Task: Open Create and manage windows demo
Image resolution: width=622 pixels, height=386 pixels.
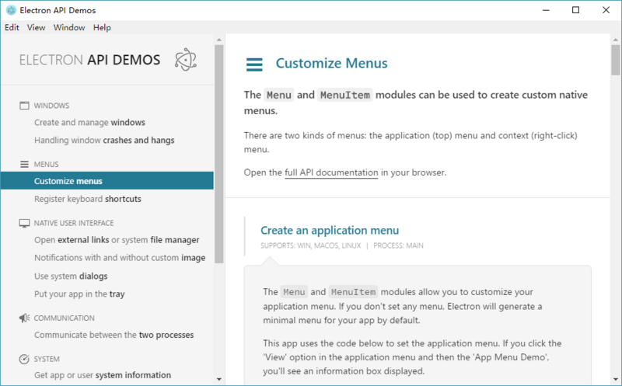Action: (89, 123)
